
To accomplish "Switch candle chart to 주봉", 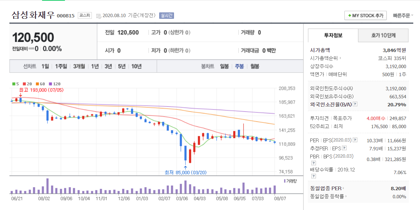I will pyautogui.click(x=239, y=66).
